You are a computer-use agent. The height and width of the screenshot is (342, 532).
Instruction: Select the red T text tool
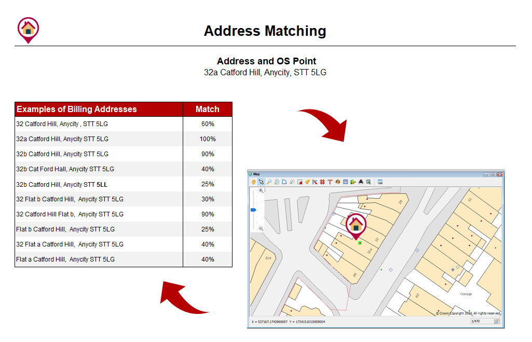click(330, 182)
